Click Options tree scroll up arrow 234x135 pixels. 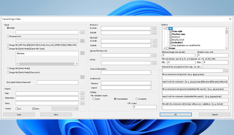226,28
